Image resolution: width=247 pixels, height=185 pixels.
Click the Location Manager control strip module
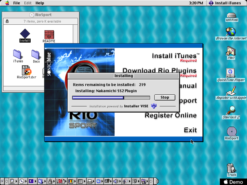pyautogui.click(x=61, y=181)
